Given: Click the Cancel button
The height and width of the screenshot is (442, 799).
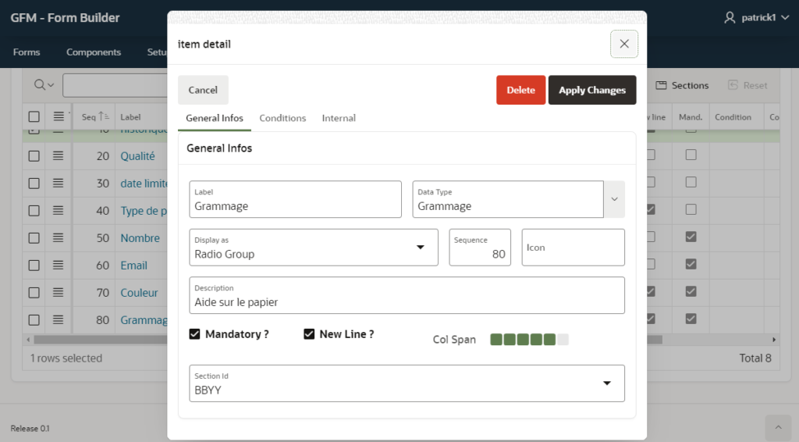Looking at the screenshot, I should pos(203,90).
